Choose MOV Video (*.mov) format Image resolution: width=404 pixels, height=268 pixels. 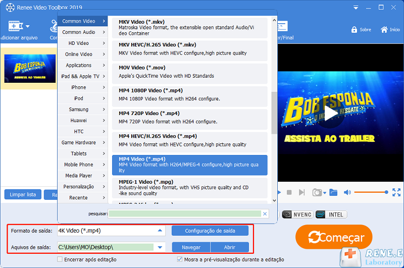[x=190, y=73]
